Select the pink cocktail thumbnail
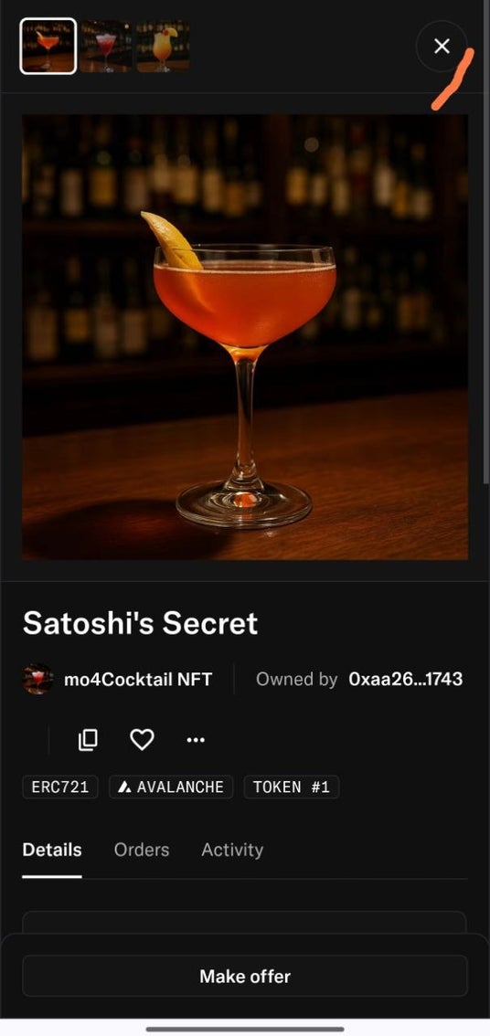This screenshot has height=1036, width=490. pos(106,46)
